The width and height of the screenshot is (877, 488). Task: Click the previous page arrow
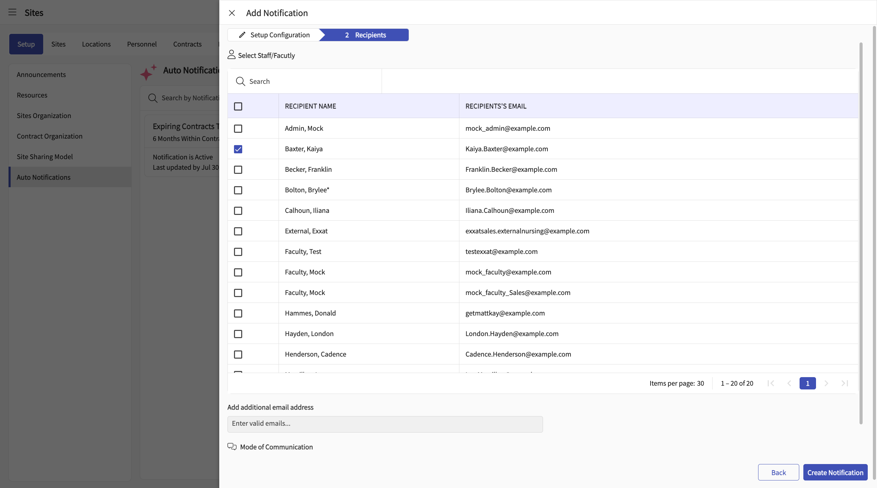789,383
